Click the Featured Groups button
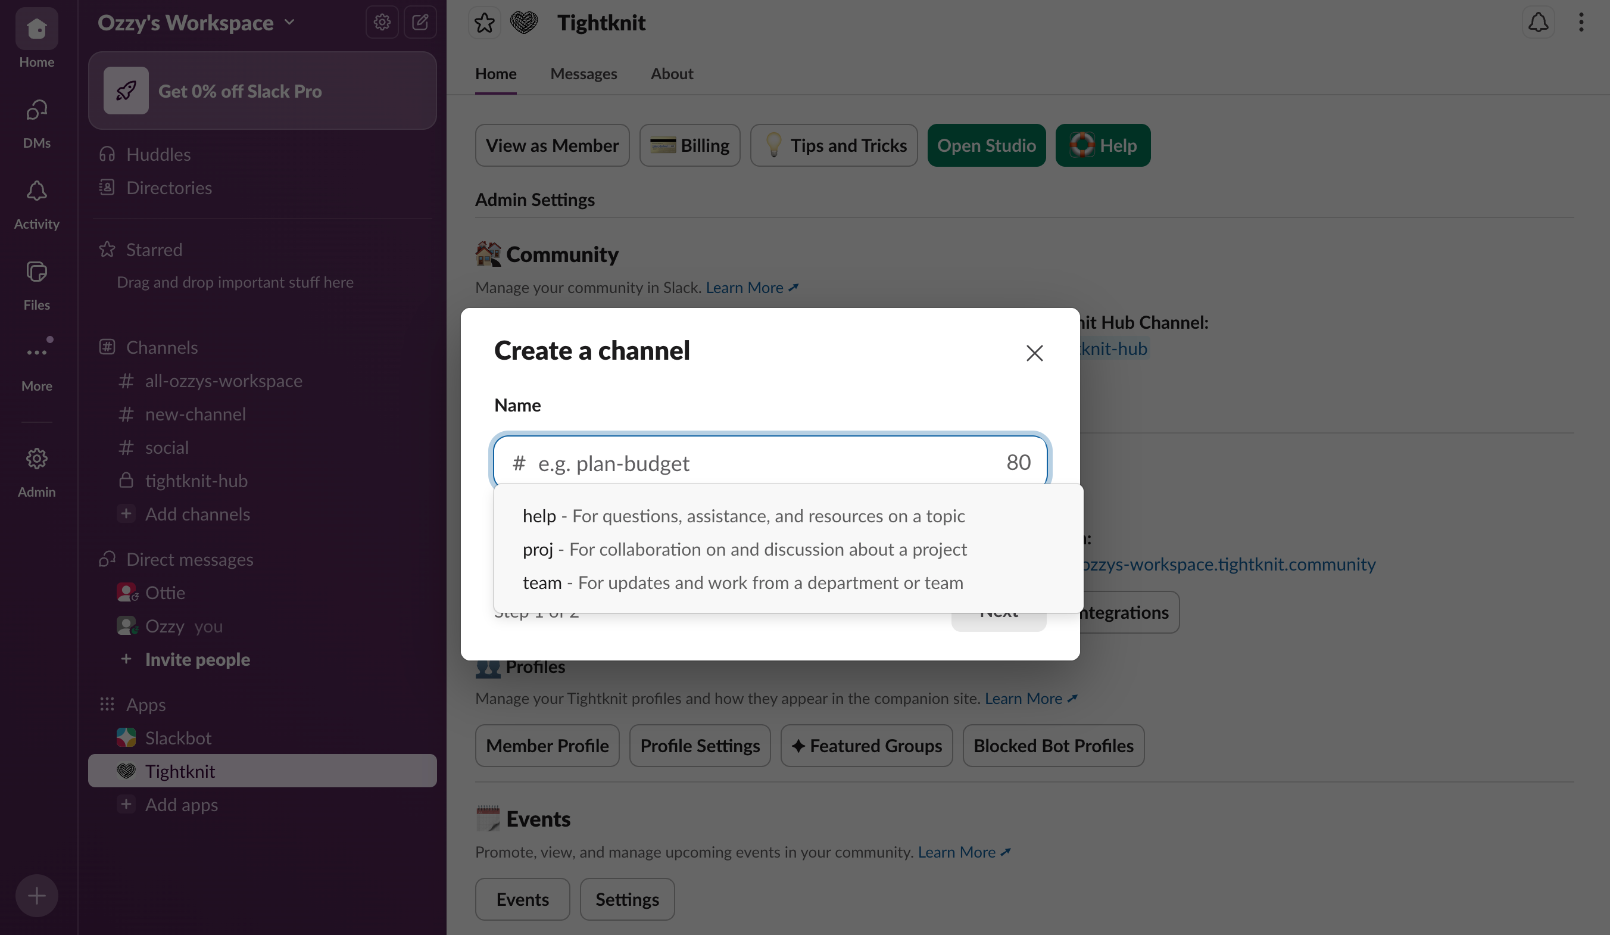The image size is (1610, 935). (866, 745)
